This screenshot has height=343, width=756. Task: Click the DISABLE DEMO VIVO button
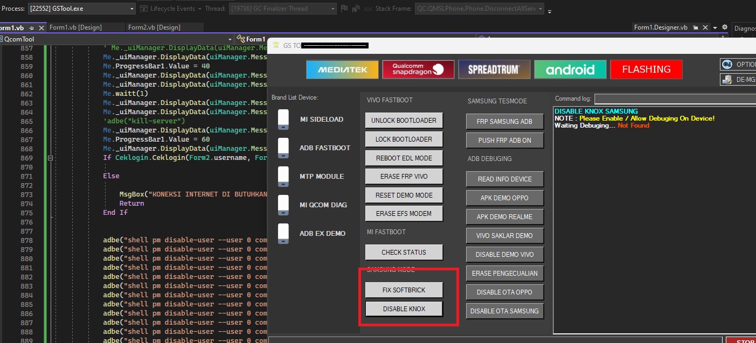(505, 254)
